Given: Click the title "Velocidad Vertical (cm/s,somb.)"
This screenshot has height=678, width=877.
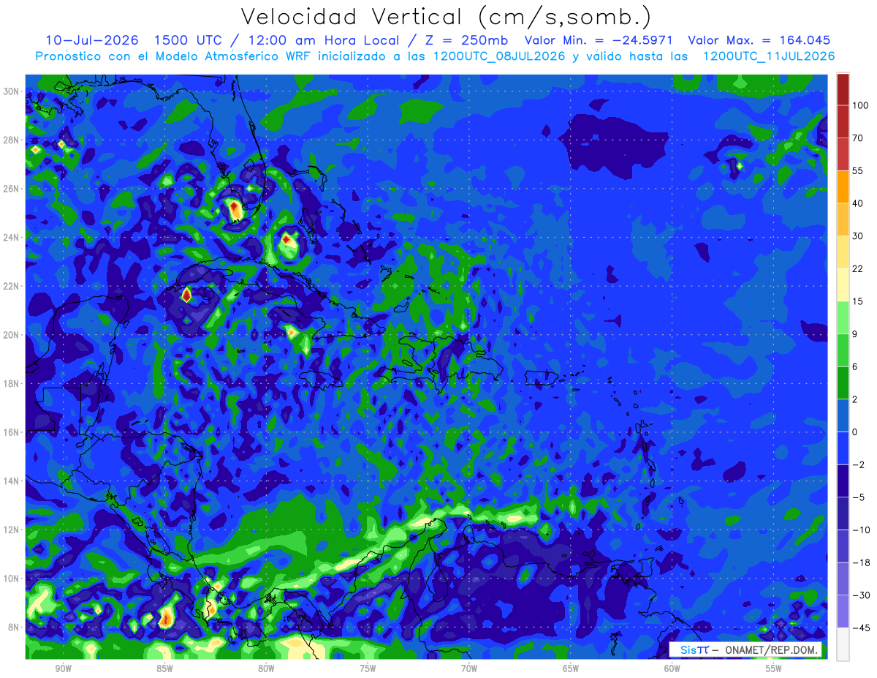Looking at the screenshot, I should point(447,18).
